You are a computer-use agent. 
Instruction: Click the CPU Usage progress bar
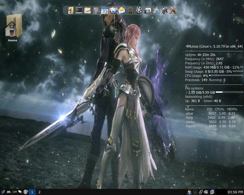226,75
